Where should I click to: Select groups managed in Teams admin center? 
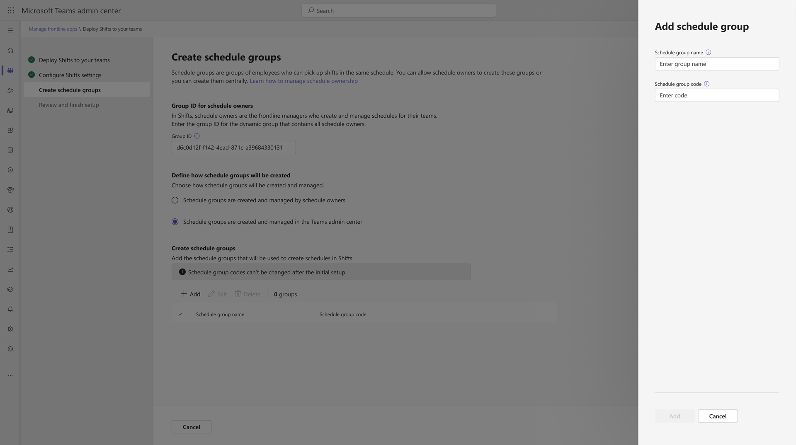pyautogui.click(x=175, y=222)
